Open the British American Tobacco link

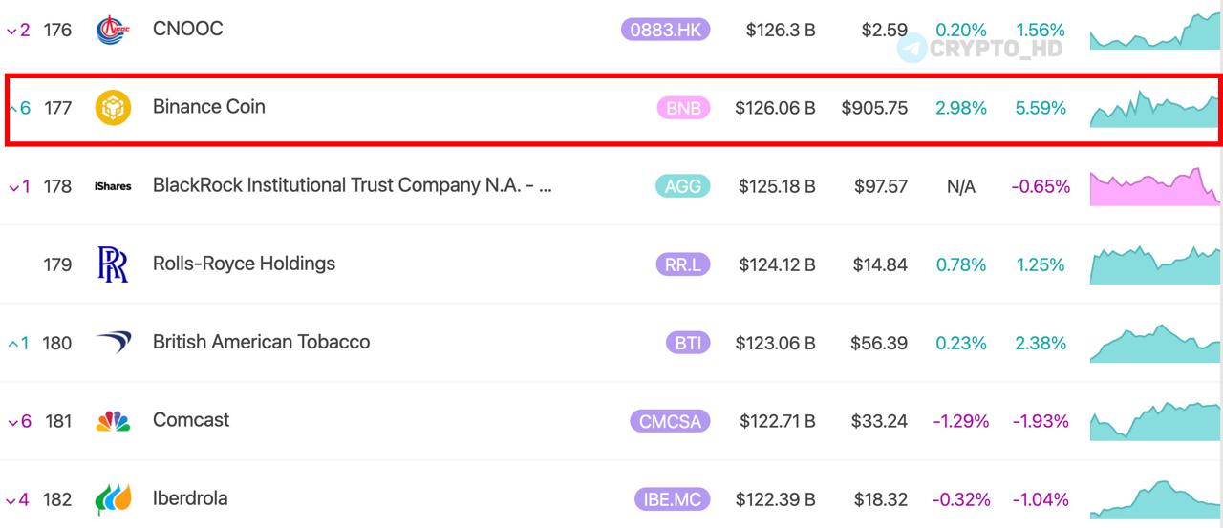pos(261,342)
